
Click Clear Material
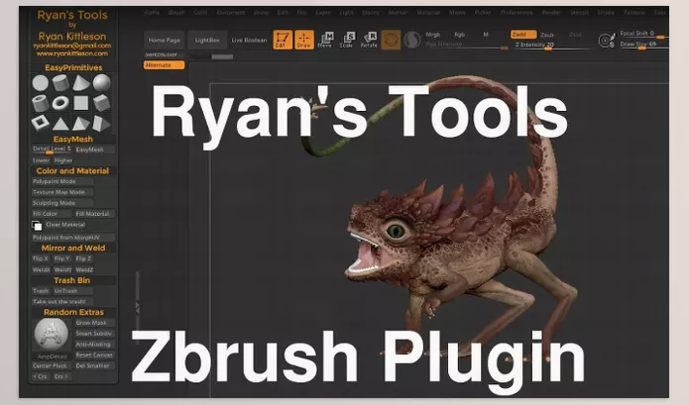tap(65, 225)
